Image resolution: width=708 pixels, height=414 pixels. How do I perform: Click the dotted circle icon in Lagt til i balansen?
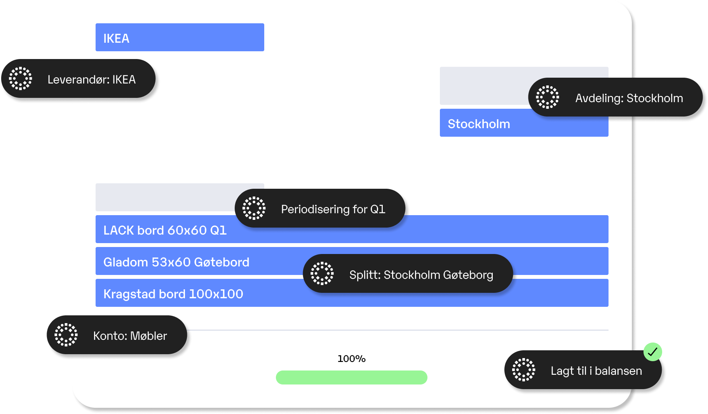524,370
